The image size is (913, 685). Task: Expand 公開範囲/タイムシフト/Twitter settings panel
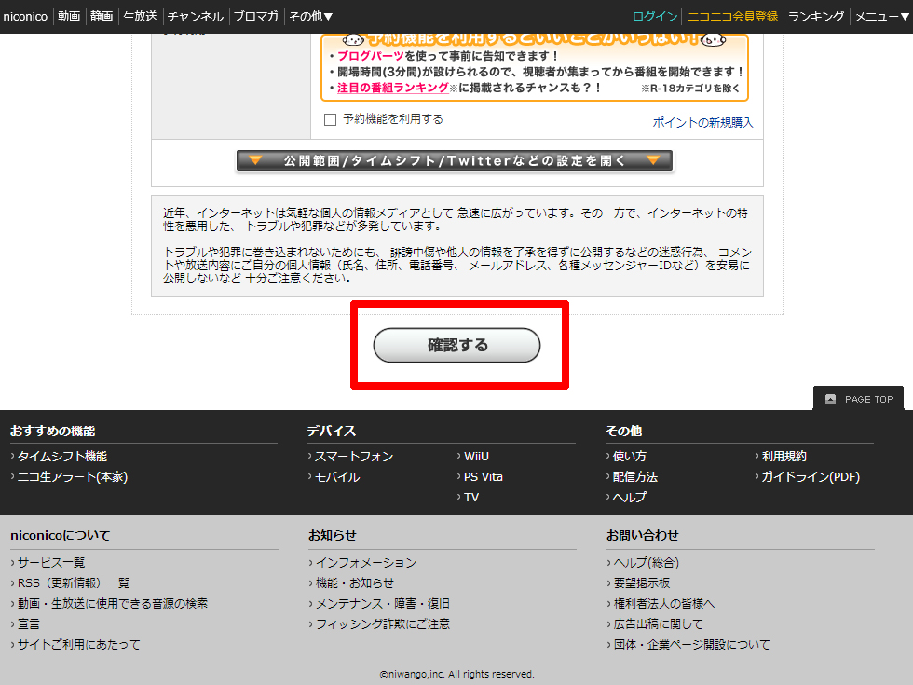454,160
